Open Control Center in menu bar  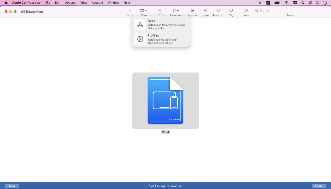[x=310, y=3]
